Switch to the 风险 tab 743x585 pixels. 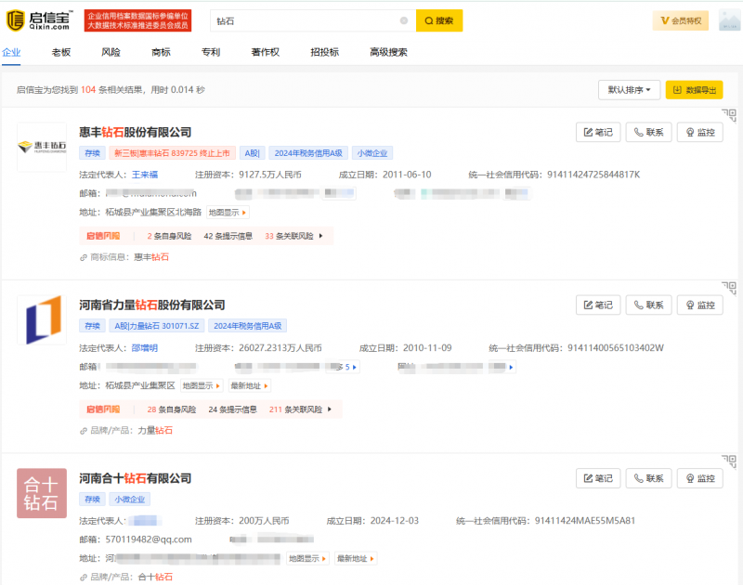pos(111,52)
